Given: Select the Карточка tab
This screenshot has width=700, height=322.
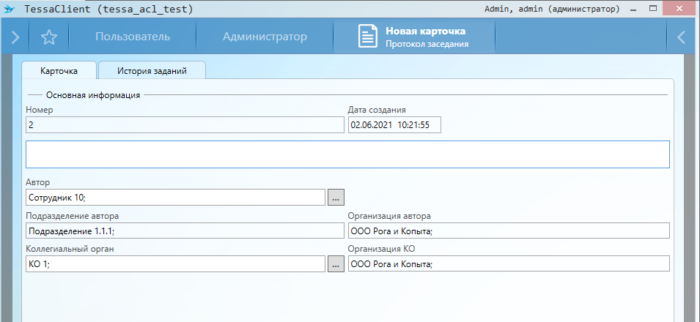Looking at the screenshot, I should [59, 71].
